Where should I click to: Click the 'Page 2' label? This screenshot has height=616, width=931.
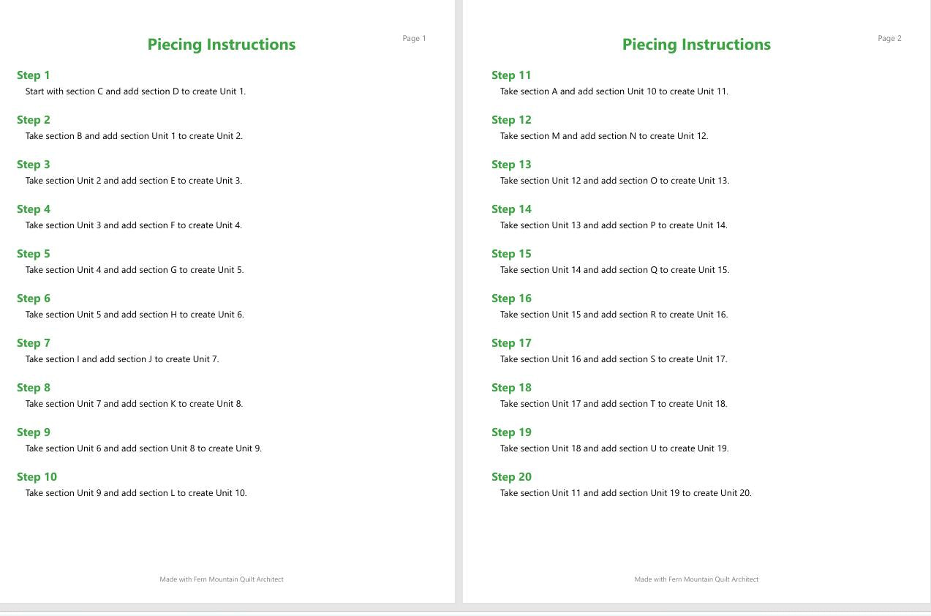pos(889,39)
